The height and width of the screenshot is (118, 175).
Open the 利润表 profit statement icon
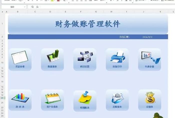coord(20,100)
